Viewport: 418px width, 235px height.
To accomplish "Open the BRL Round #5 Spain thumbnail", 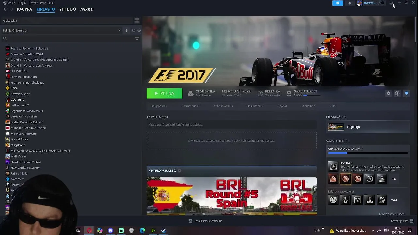I will 232,196.
